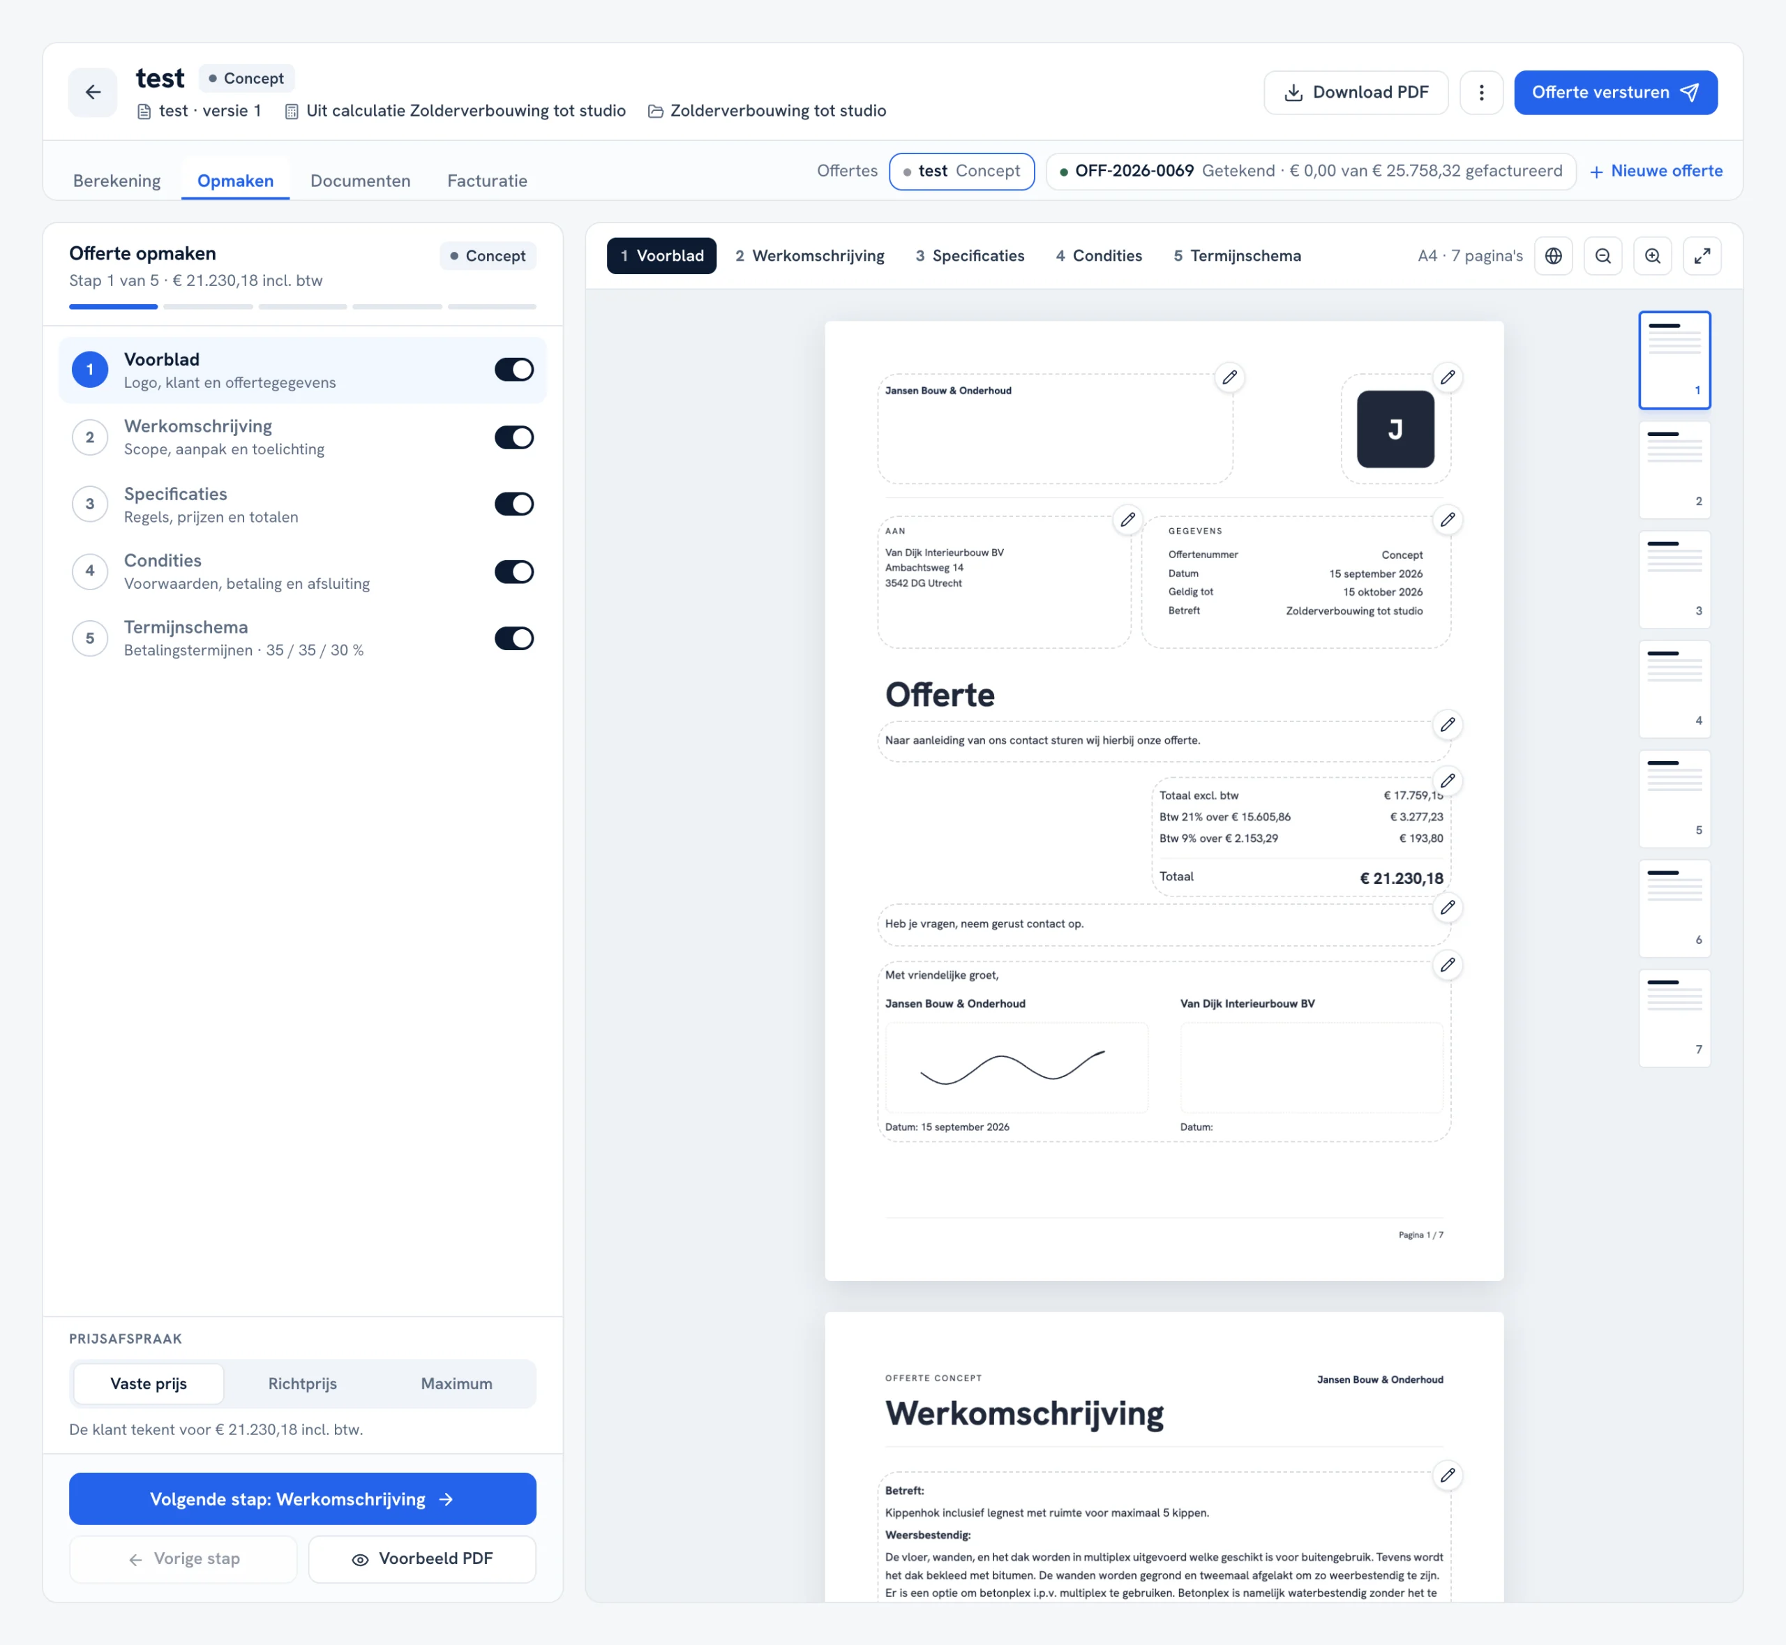
Task: Edit the totals block with pencil icon
Action: pyautogui.click(x=1448, y=781)
